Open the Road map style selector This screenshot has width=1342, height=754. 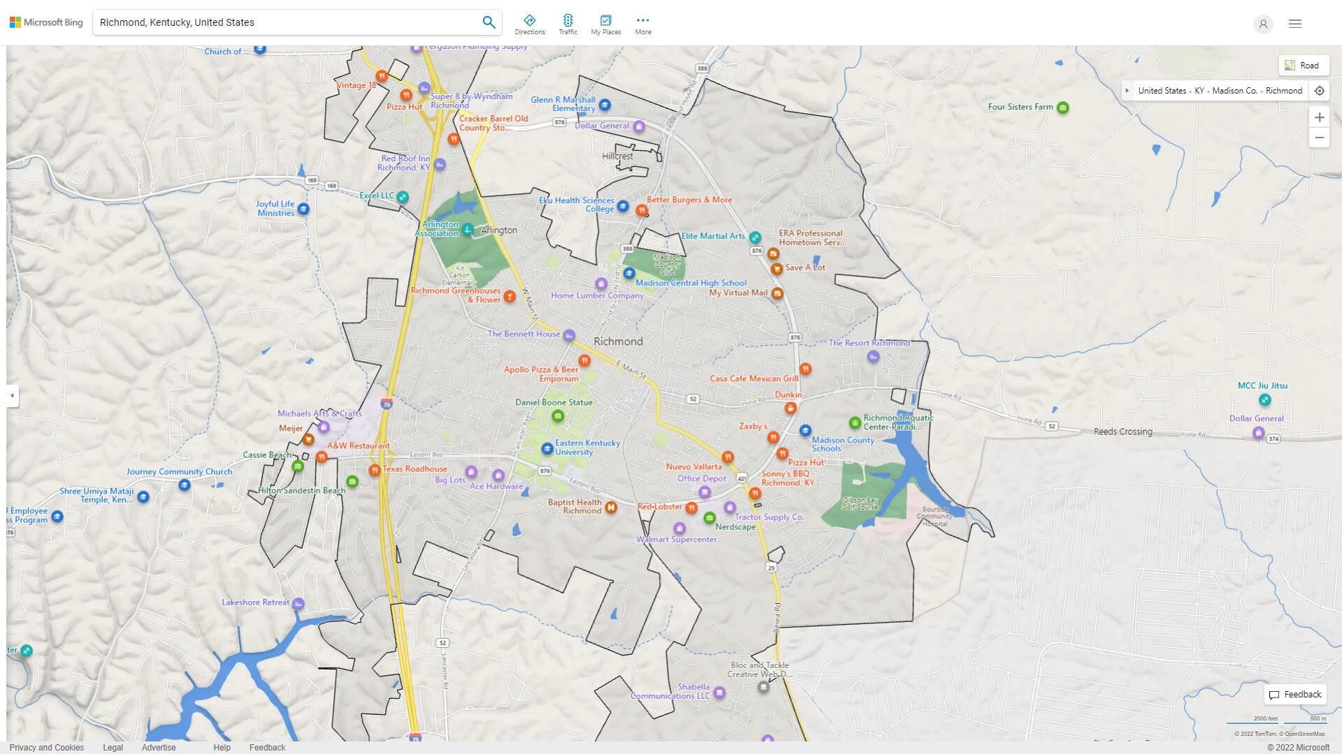(1303, 66)
